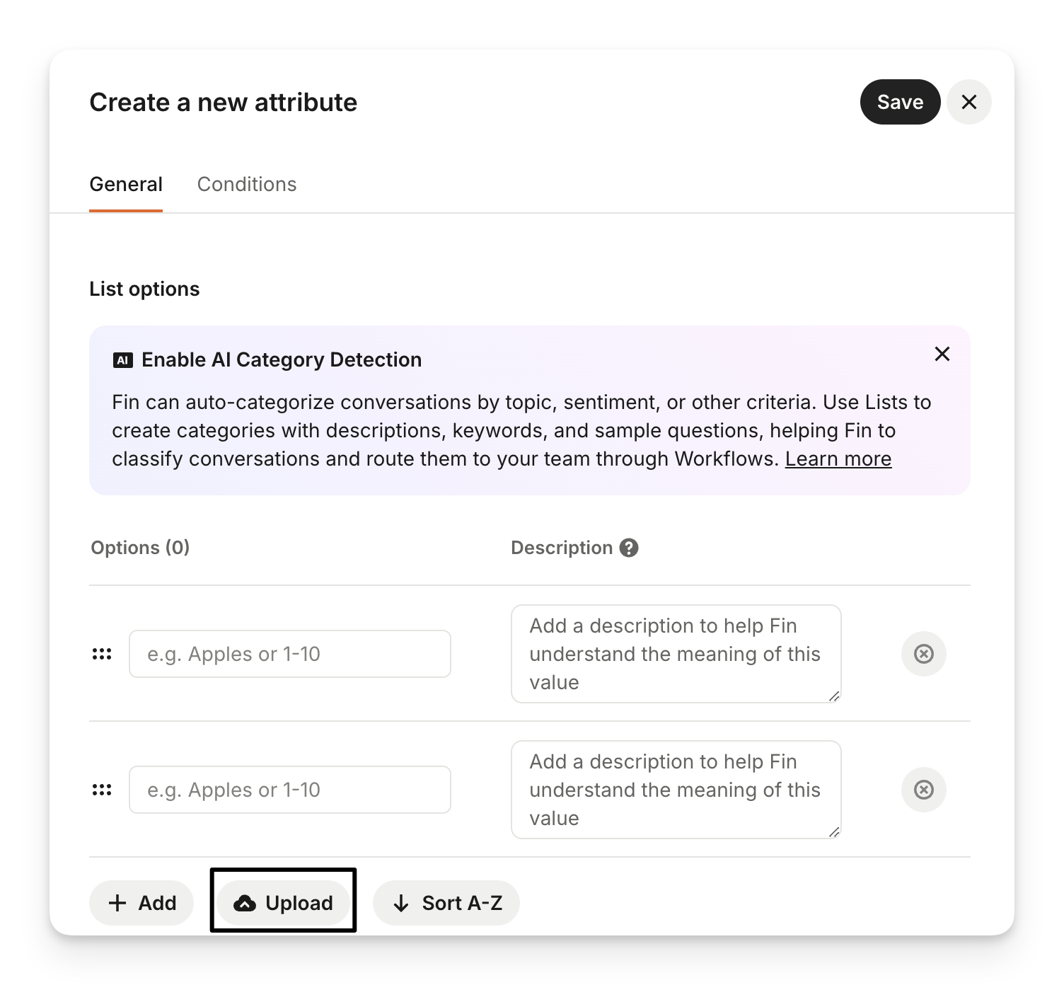Click the second option's description textarea

tap(676, 790)
